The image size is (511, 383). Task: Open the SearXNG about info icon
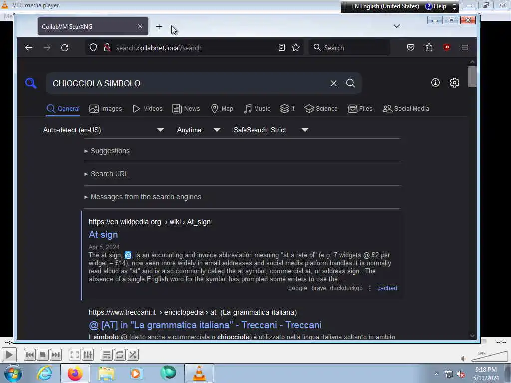coord(435,83)
